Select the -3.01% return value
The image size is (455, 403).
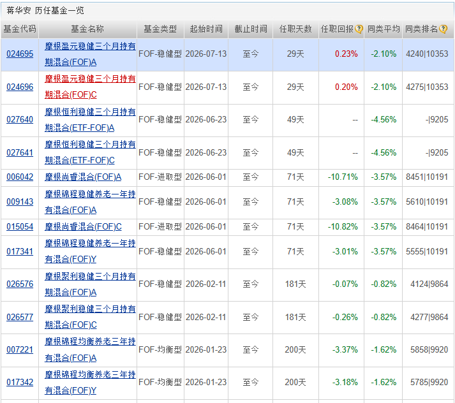click(x=345, y=251)
